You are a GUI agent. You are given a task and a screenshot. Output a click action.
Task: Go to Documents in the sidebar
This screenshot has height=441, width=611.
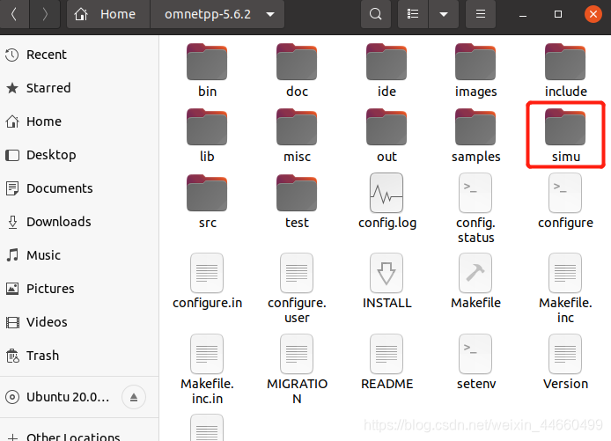point(79,188)
